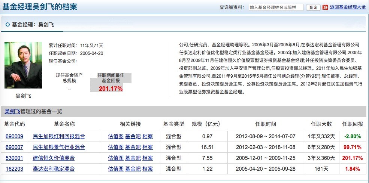
Task: Click the portrait photo of 吴剑飞
Action: [23, 65]
